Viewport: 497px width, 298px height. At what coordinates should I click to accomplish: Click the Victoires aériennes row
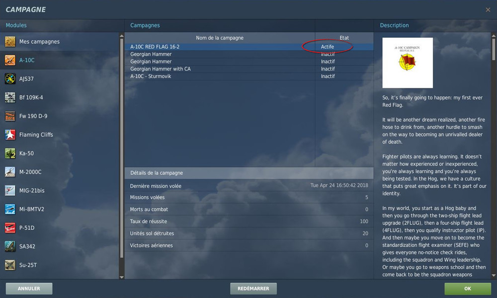249,245
